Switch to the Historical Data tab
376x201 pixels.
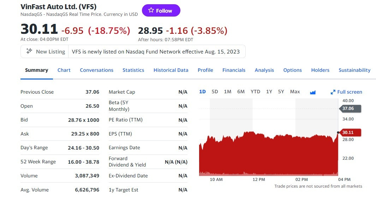(171, 70)
